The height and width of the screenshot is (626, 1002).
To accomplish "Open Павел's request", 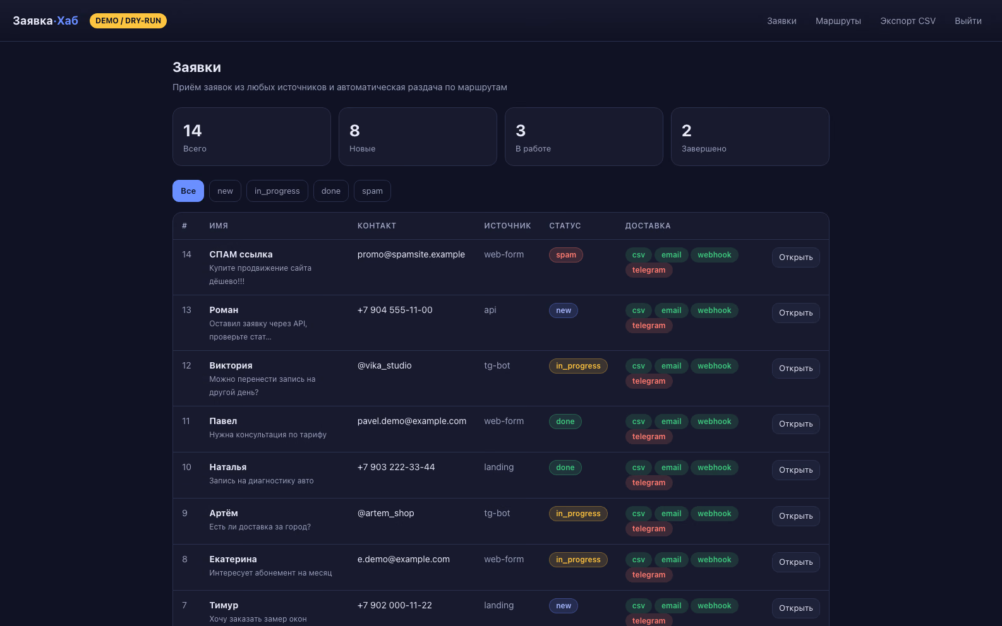I will (795, 424).
